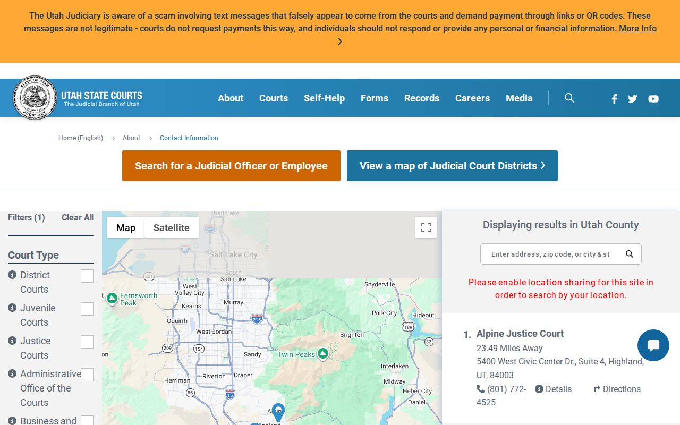Click Search for a Judicial Officer button
The image size is (680, 425).
point(231,166)
